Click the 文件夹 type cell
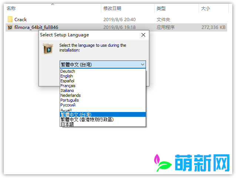Screen dimensions: 236x178 [163, 19]
